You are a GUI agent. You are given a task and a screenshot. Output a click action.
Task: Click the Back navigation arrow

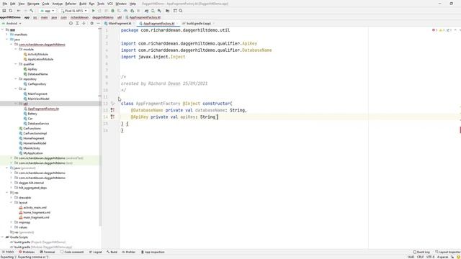[19, 11]
